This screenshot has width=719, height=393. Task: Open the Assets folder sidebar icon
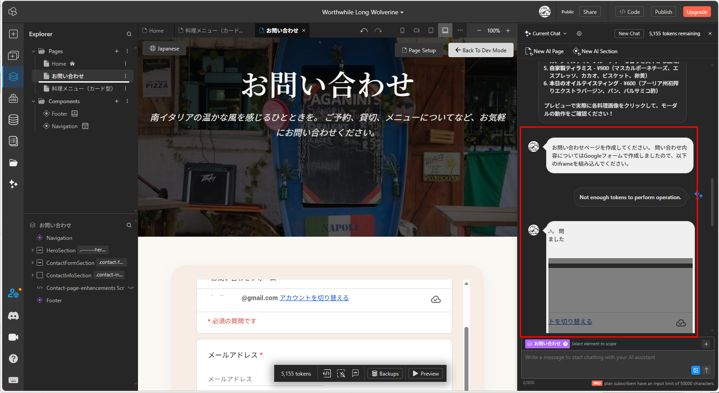pos(13,163)
